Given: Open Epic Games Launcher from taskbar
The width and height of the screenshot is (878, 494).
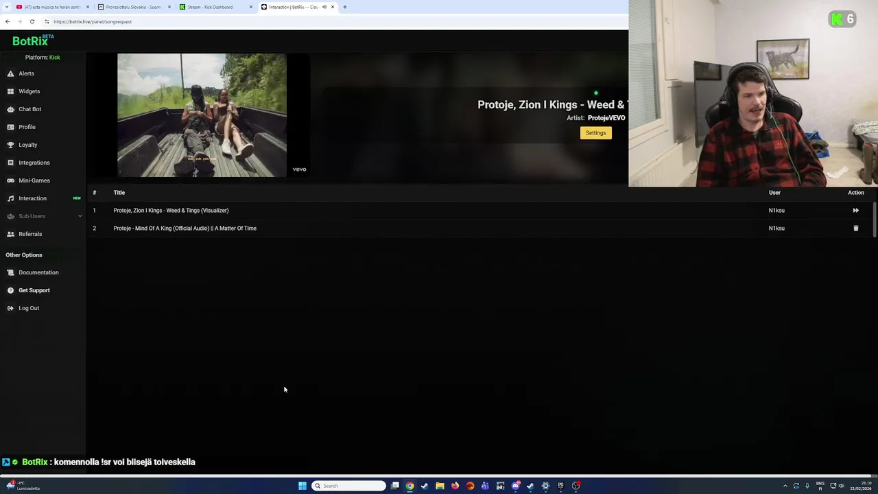Looking at the screenshot, I should coord(560,486).
